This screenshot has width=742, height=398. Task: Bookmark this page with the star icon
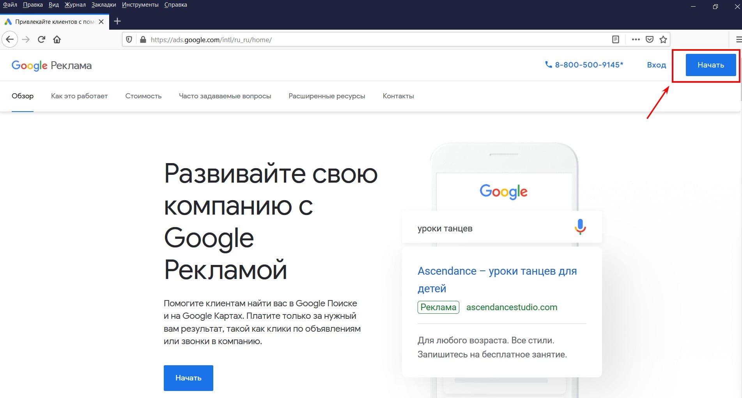pos(663,39)
